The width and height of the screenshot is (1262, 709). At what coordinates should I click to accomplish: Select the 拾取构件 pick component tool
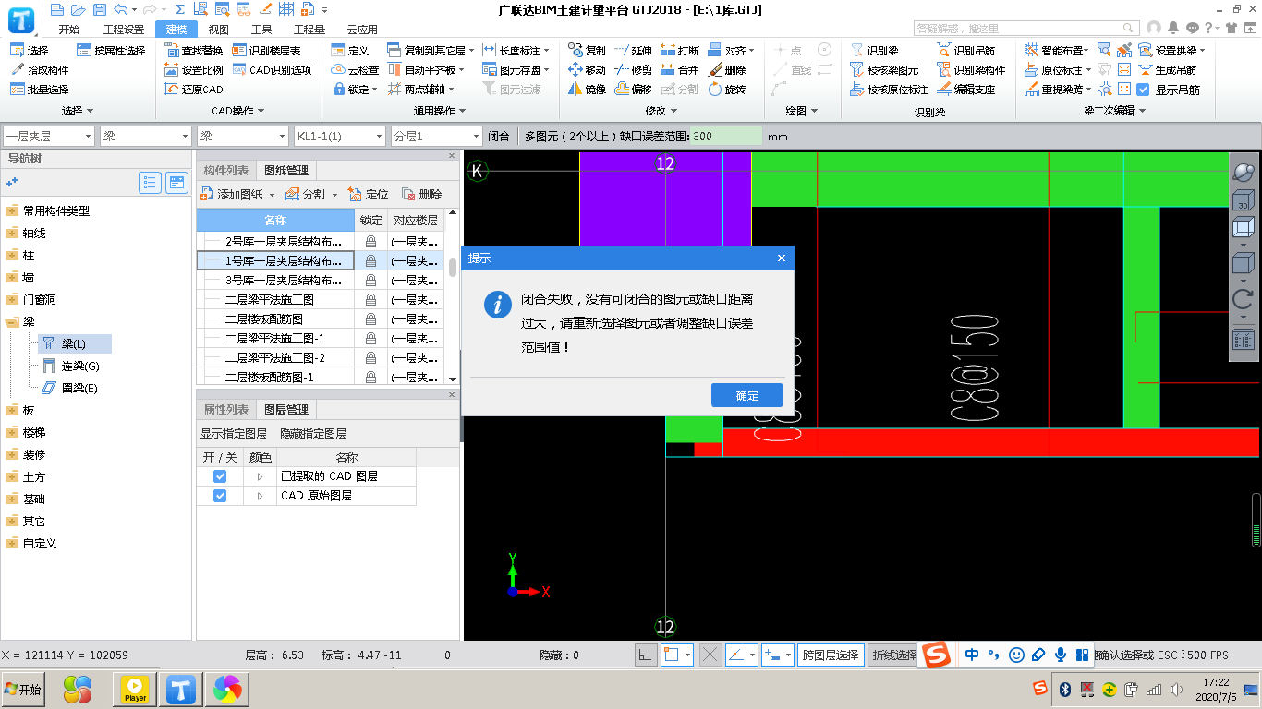(x=40, y=70)
